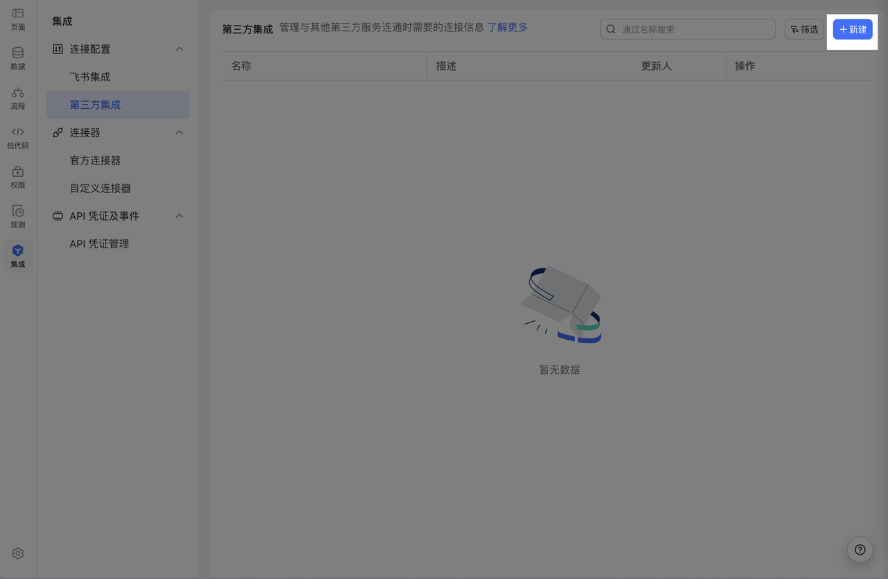888x579 pixels.
Task: Open 自定义连接器 in the sidebar
Action: pyautogui.click(x=118, y=188)
